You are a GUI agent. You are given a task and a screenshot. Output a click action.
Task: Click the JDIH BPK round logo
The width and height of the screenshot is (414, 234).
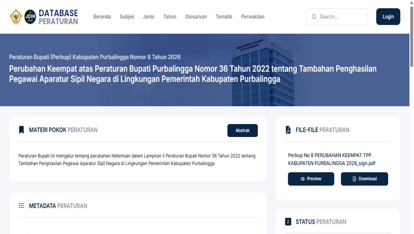(x=30, y=17)
